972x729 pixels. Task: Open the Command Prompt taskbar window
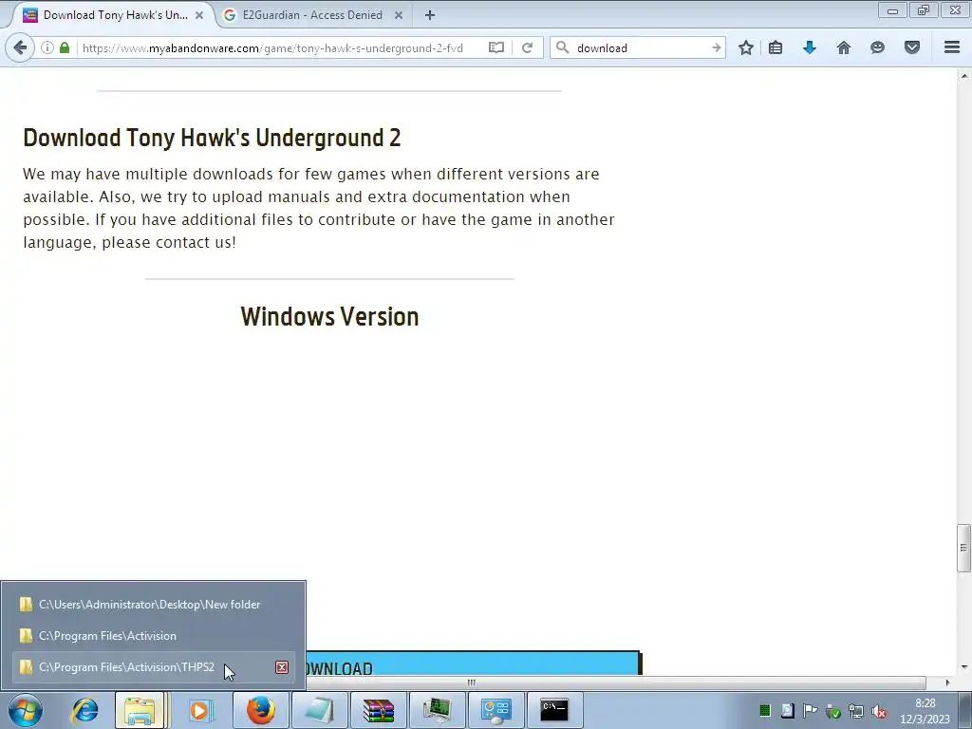point(554,710)
